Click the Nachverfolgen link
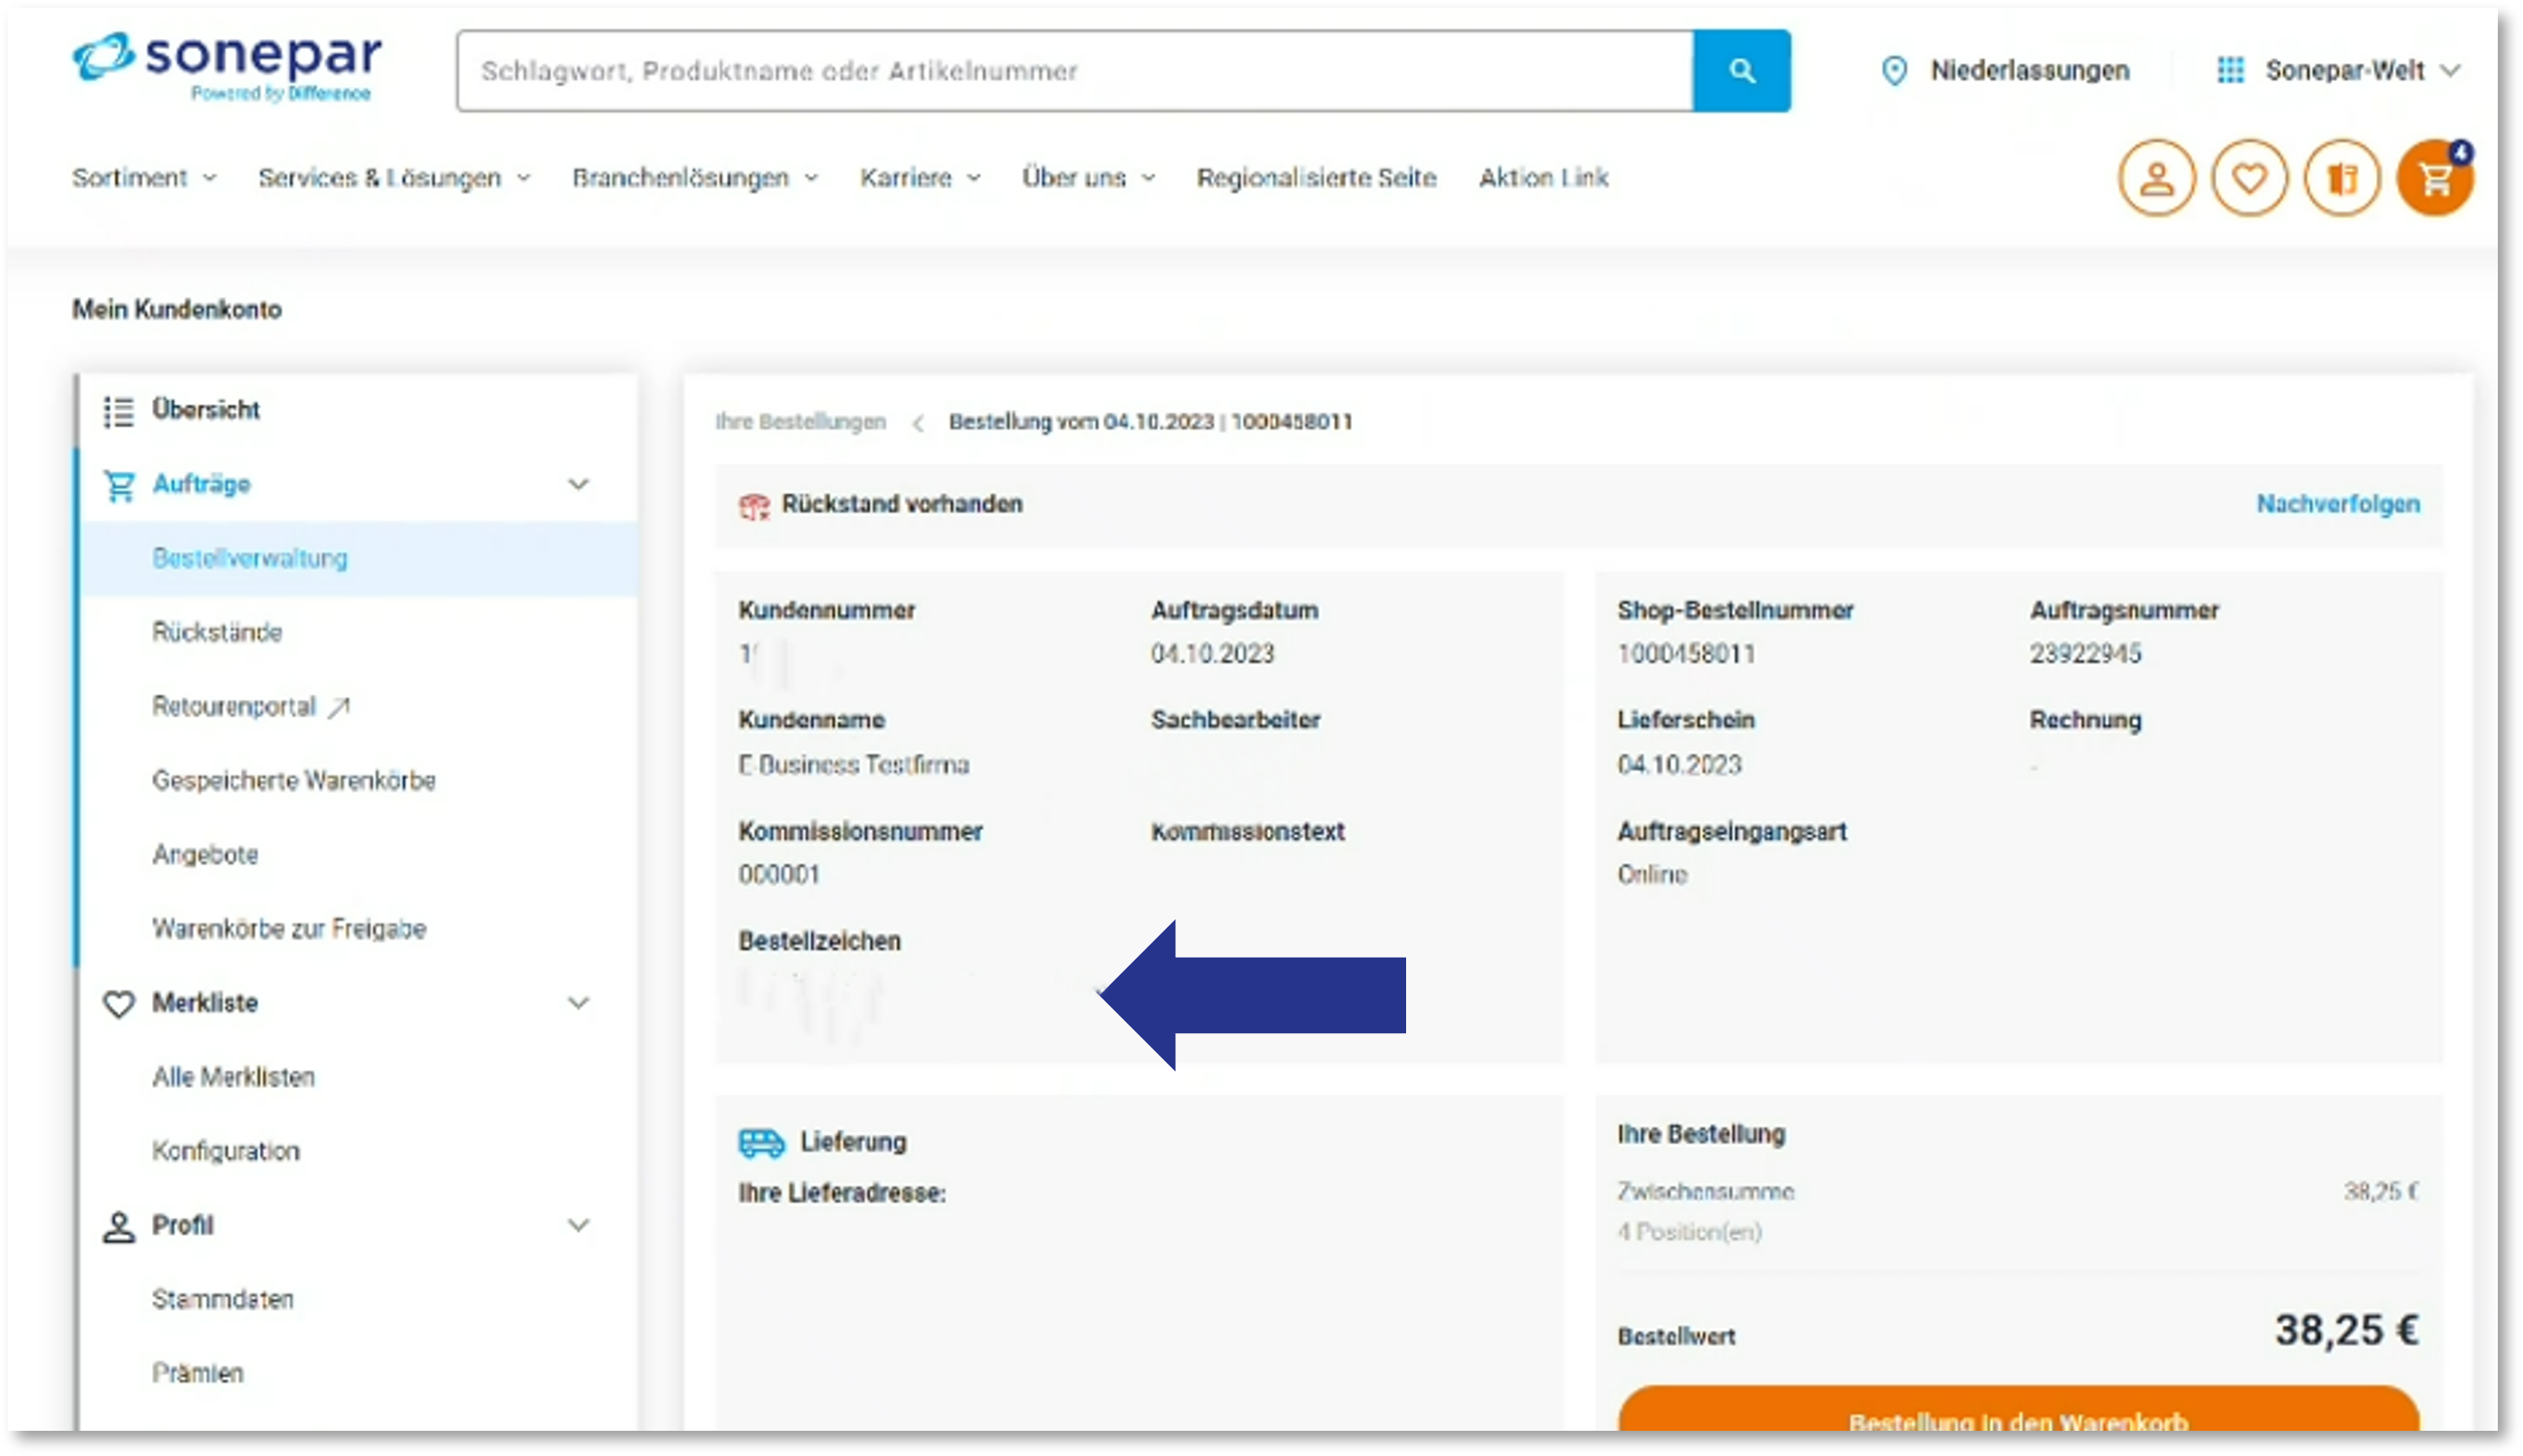 click(x=2338, y=505)
